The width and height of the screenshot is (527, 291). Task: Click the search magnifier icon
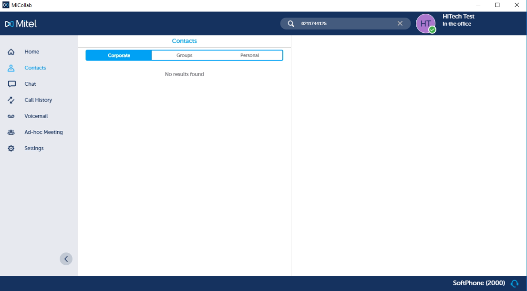291,24
